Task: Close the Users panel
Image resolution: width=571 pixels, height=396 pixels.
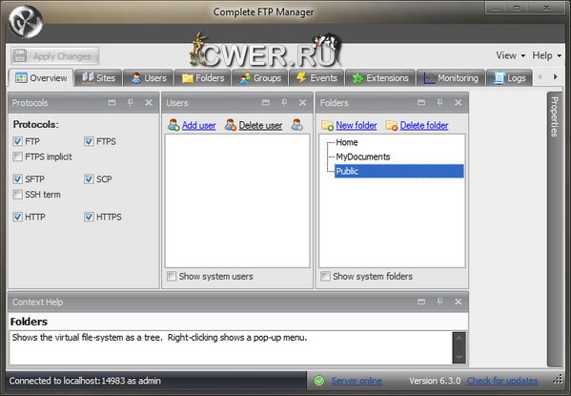Action: point(302,102)
